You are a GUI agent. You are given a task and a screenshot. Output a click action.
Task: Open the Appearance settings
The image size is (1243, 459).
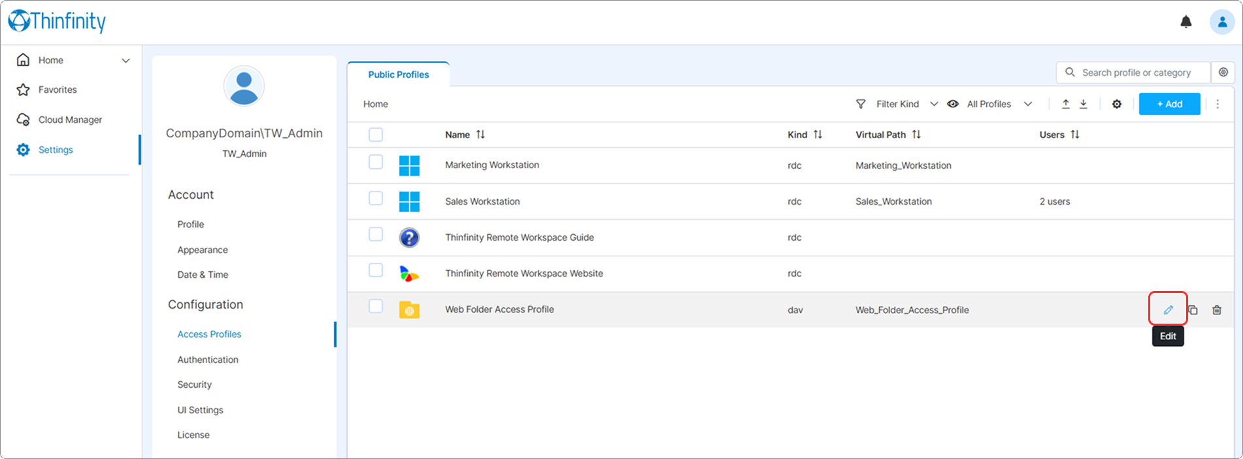[203, 250]
